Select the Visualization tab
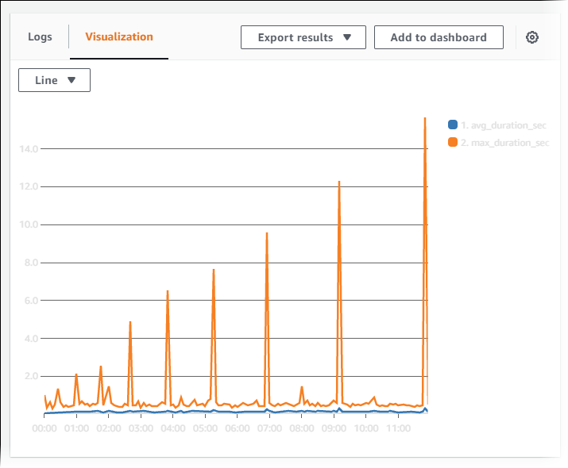The height and width of the screenshot is (468, 568). [119, 36]
